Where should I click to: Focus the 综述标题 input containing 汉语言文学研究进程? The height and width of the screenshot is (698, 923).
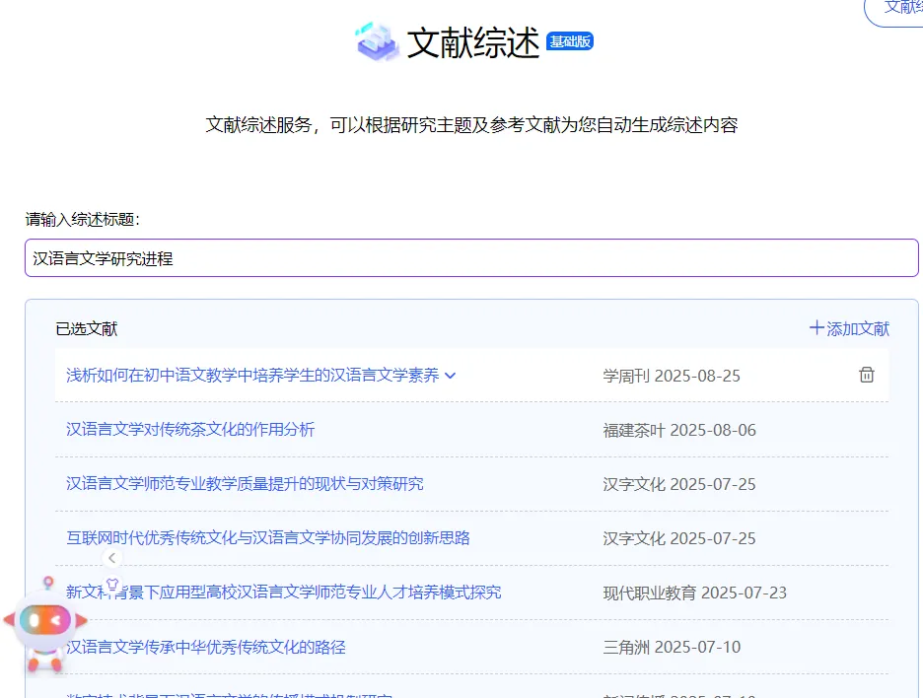click(x=471, y=257)
